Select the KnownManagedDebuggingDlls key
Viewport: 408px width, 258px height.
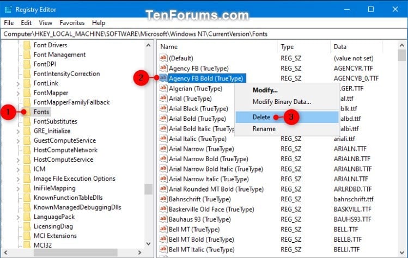coord(77,207)
